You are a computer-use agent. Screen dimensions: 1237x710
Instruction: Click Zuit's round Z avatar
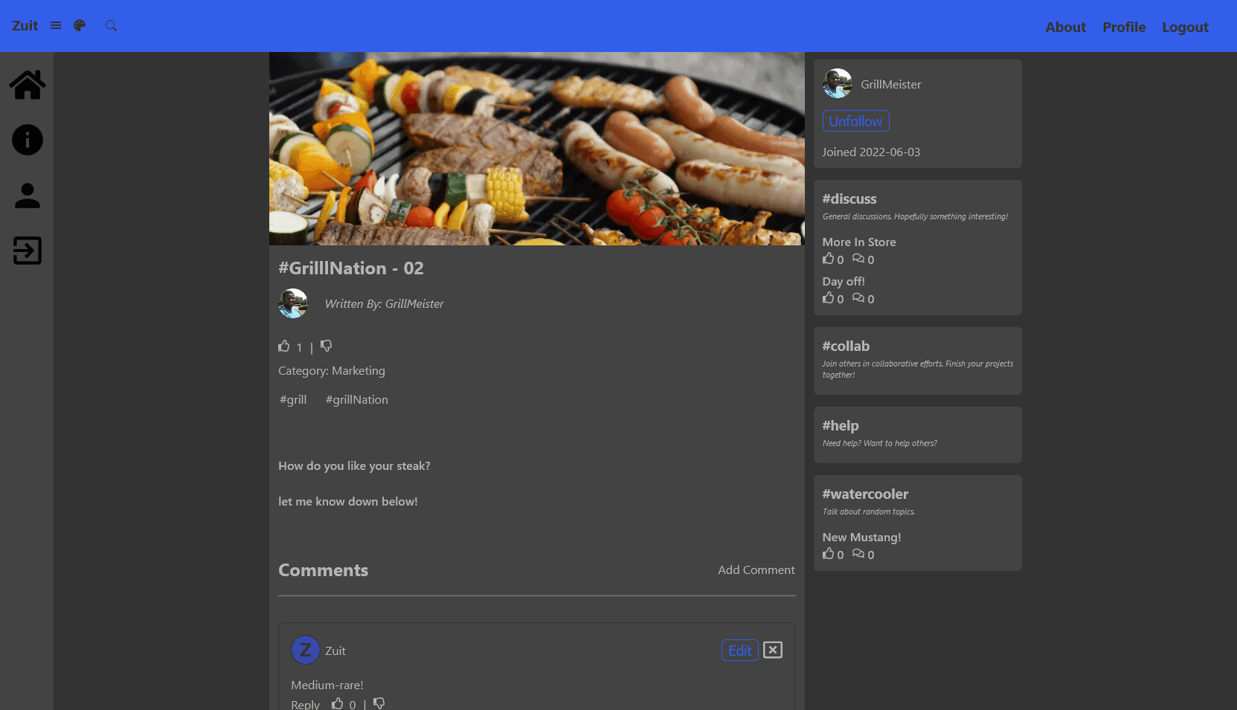(x=305, y=650)
